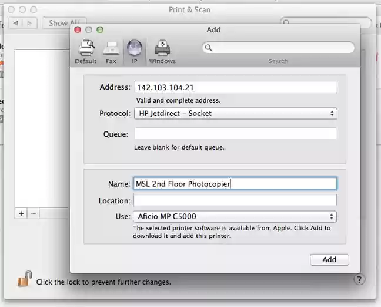Select the IP globe tab

pyautogui.click(x=135, y=52)
